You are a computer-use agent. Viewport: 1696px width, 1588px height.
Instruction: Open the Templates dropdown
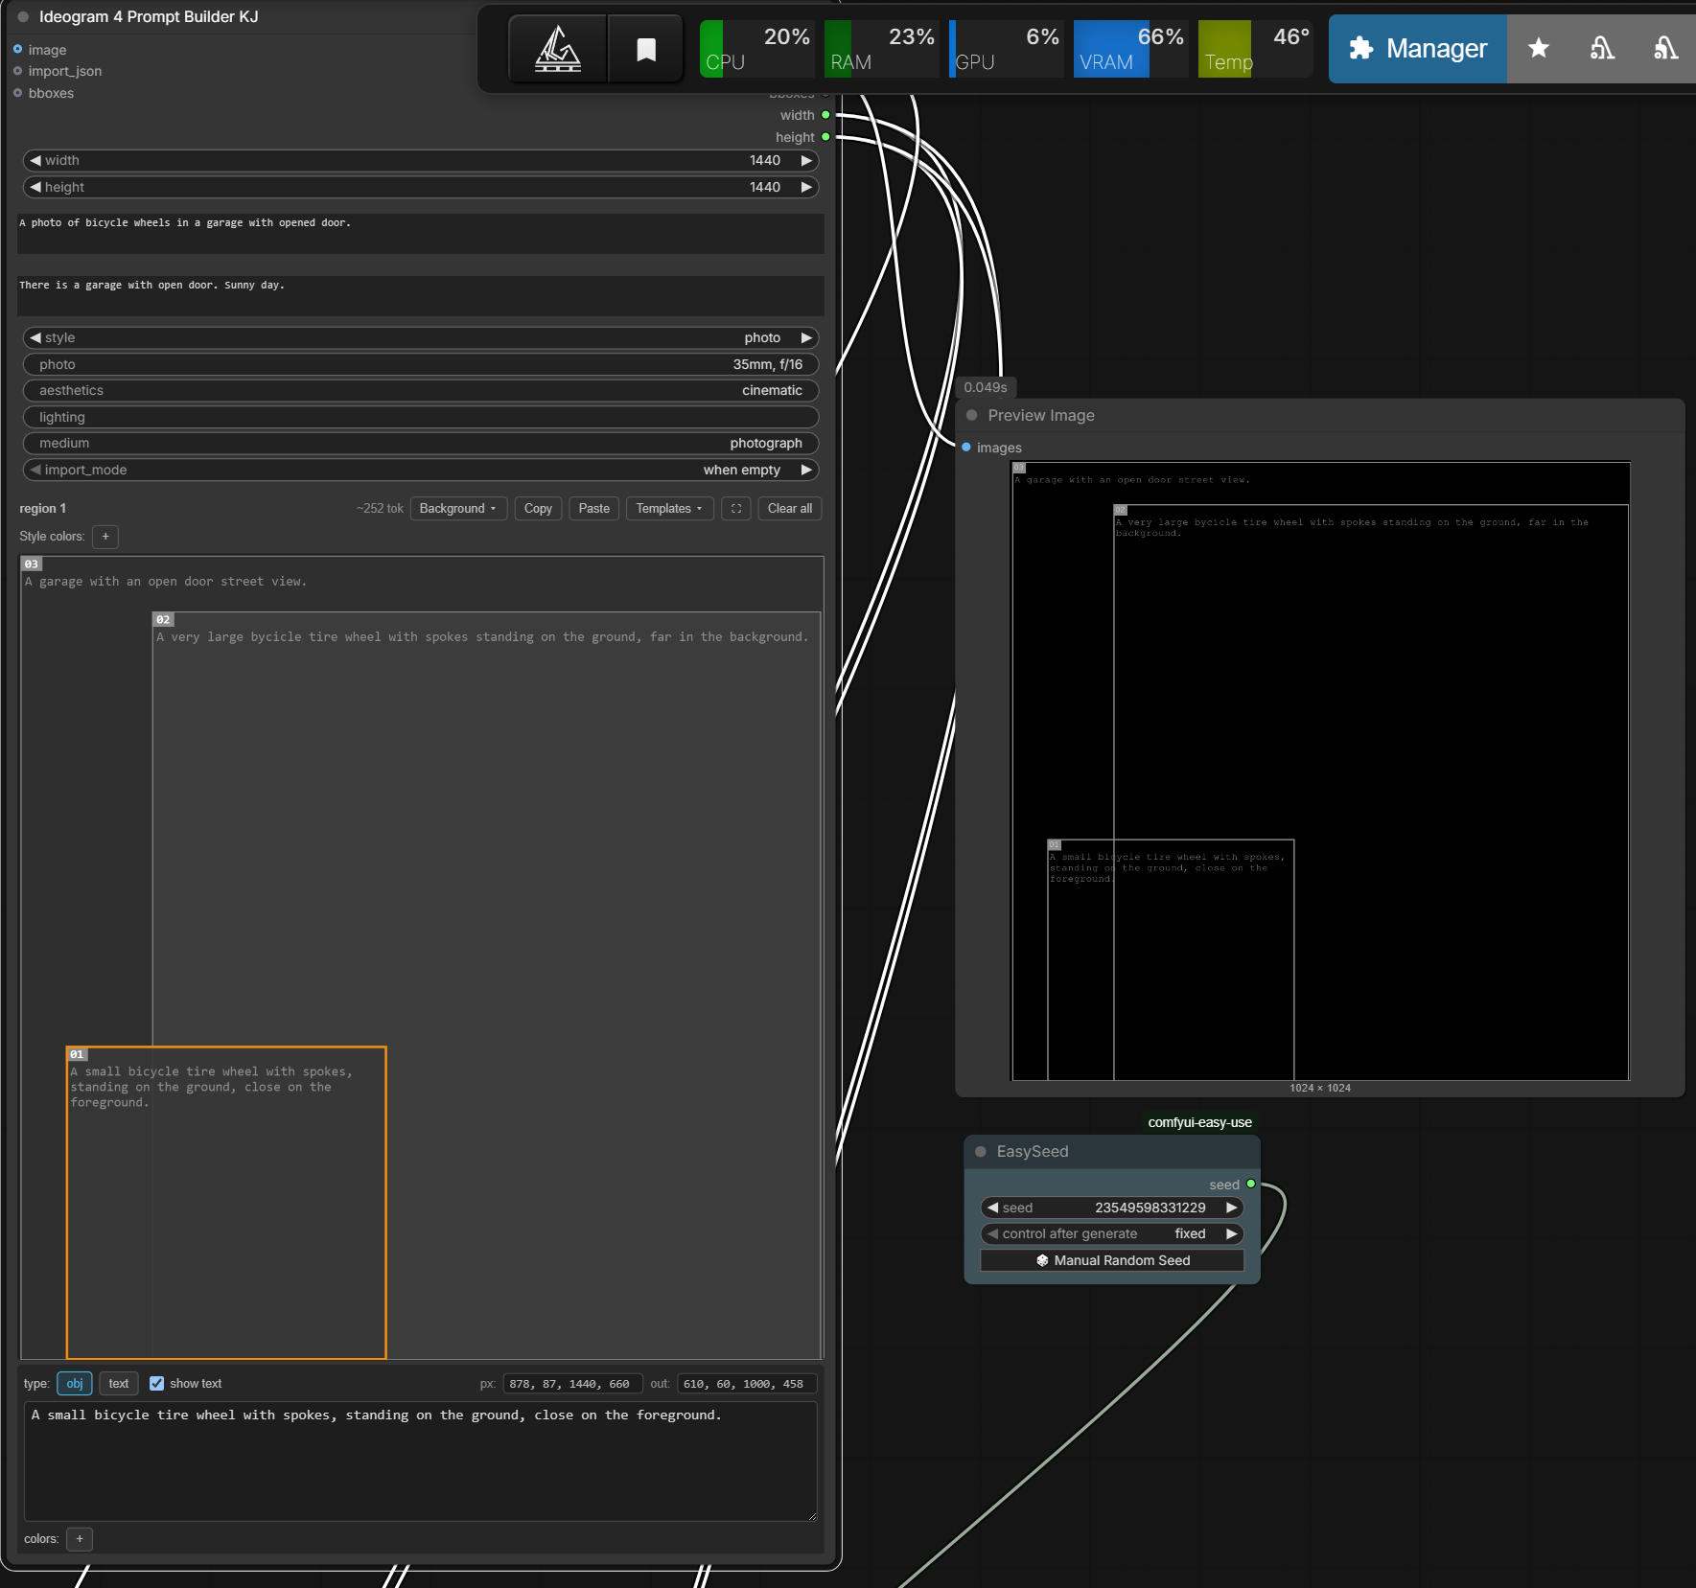pyautogui.click(x=669, y=509)
